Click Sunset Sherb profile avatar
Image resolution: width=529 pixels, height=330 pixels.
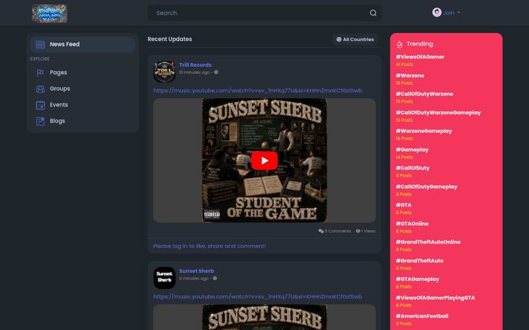click(165, 278)
